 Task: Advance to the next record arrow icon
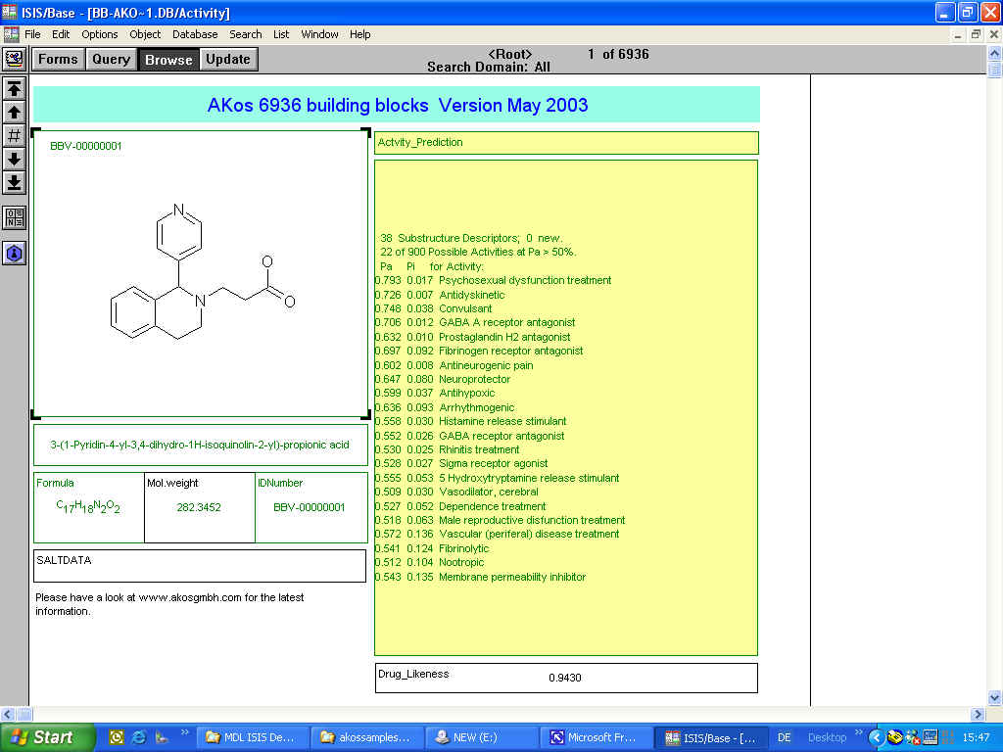tap(14, 160)
